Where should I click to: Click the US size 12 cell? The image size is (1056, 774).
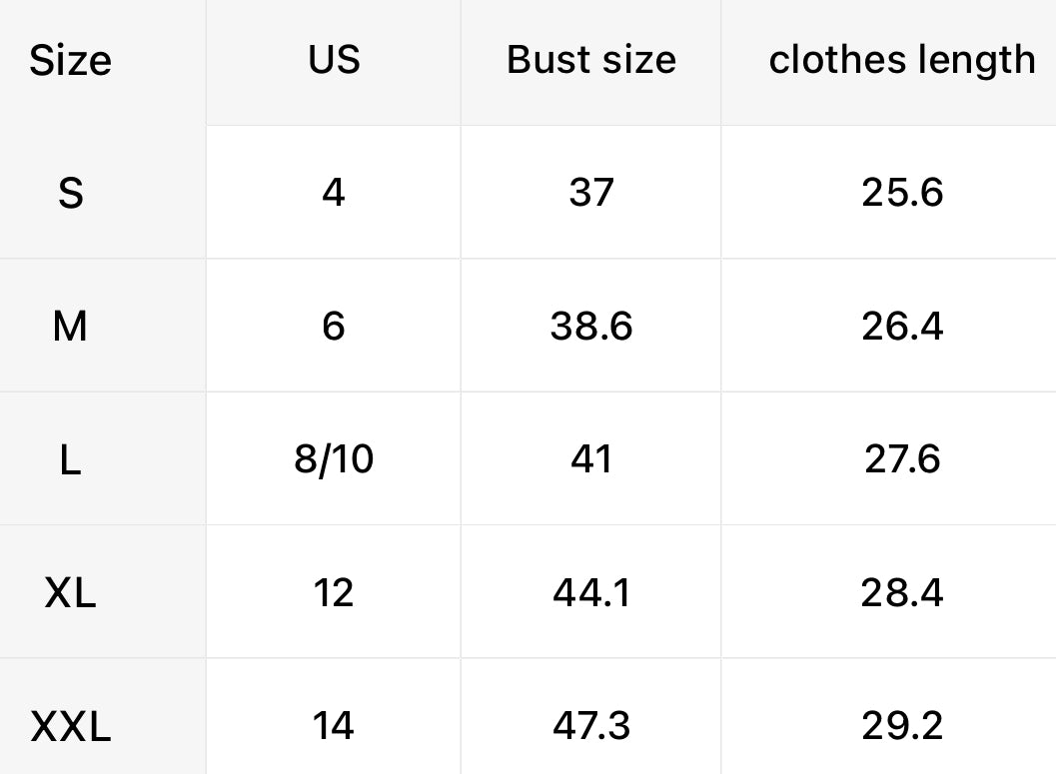coord(334,593)
